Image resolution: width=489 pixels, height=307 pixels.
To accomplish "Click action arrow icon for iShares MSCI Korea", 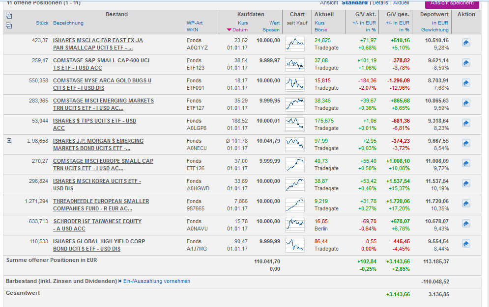I will pyautogui.click(x=466, y=184).
